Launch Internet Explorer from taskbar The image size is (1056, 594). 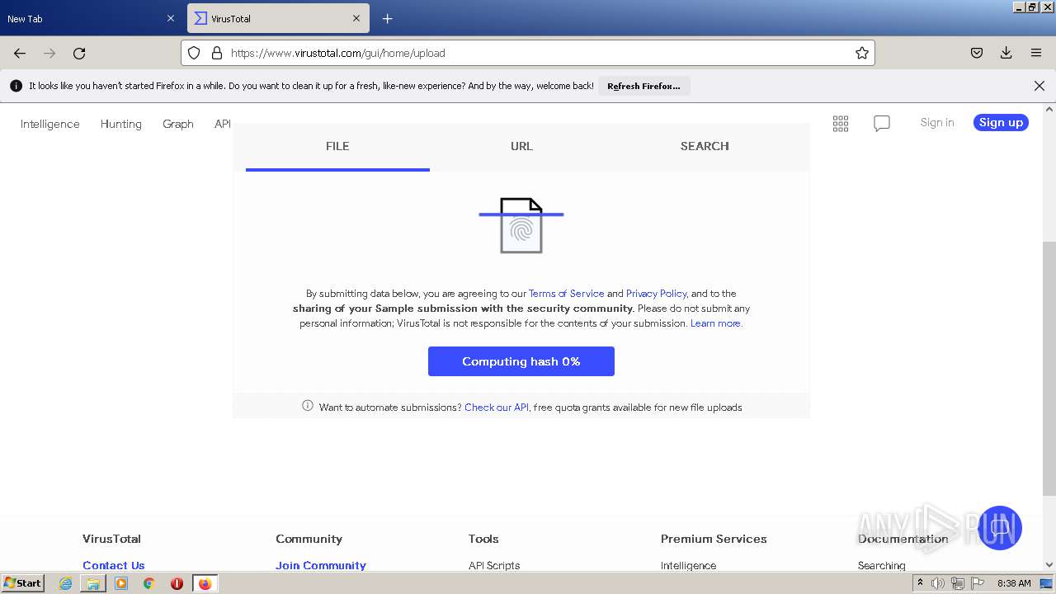pyautogui.click(x=65, y=583)
